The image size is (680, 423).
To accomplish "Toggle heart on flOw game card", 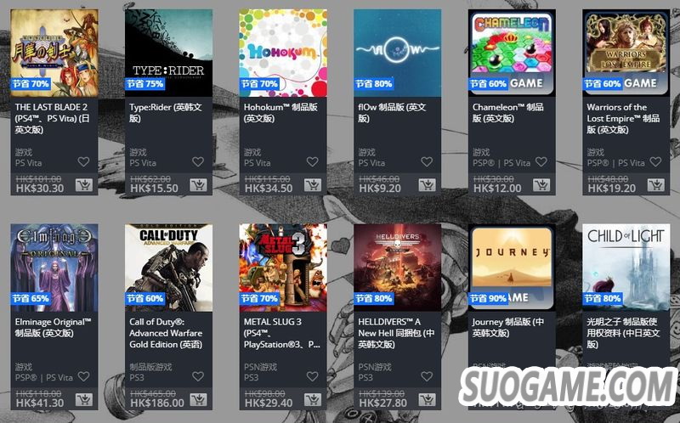I will pos(428,161).
